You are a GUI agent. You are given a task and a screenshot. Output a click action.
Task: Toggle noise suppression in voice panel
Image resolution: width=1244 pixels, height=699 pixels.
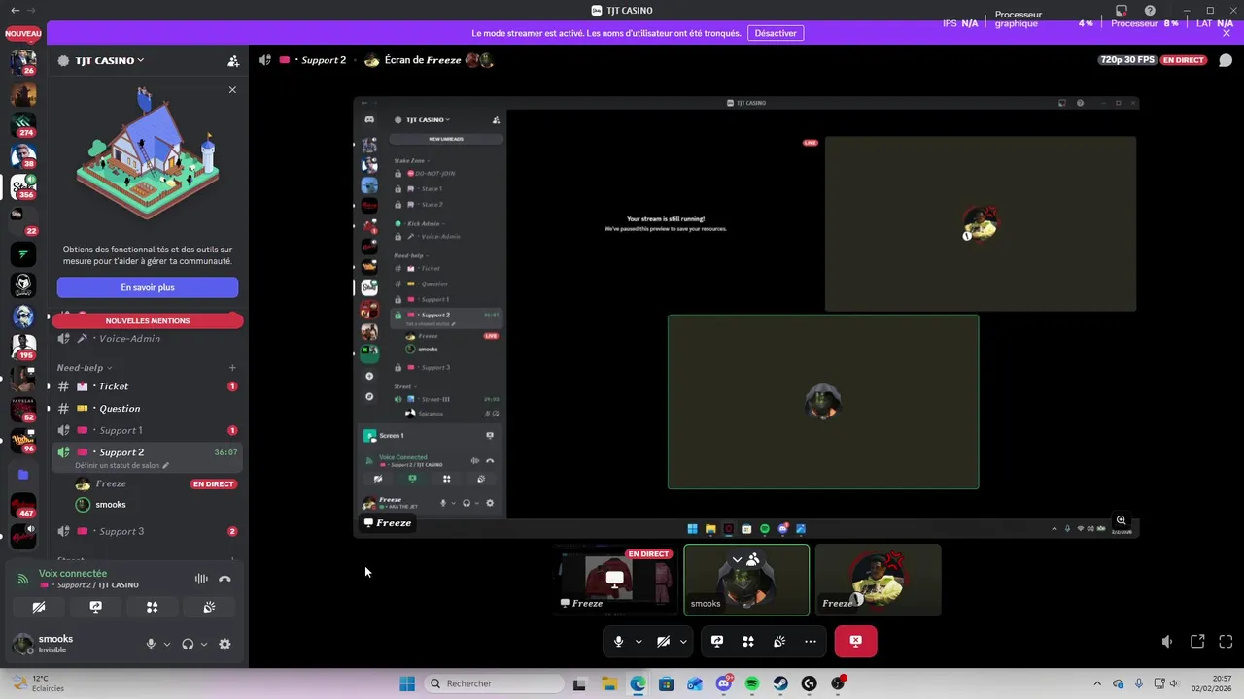coord(201,579)
